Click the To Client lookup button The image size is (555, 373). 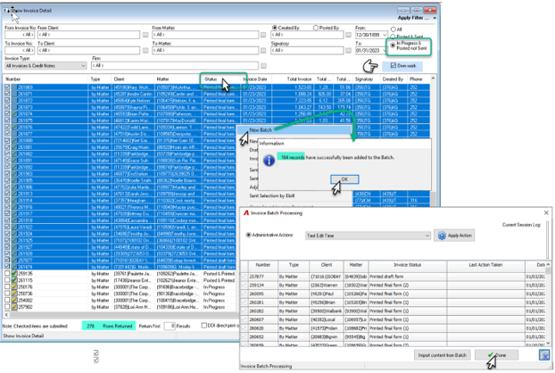[145, 51]
